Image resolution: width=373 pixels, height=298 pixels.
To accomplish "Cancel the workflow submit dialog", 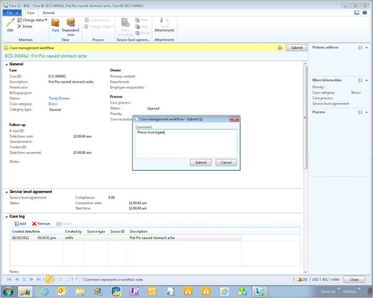I will (226, 162).
